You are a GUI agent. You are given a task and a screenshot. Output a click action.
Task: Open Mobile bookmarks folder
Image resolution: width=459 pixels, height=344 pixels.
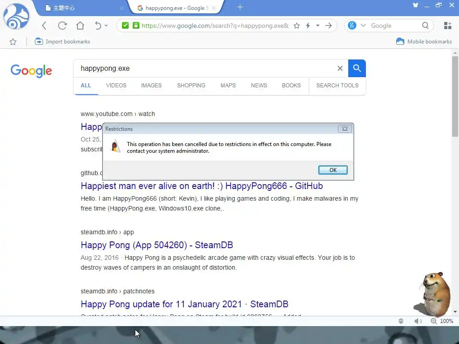(424, 42)
